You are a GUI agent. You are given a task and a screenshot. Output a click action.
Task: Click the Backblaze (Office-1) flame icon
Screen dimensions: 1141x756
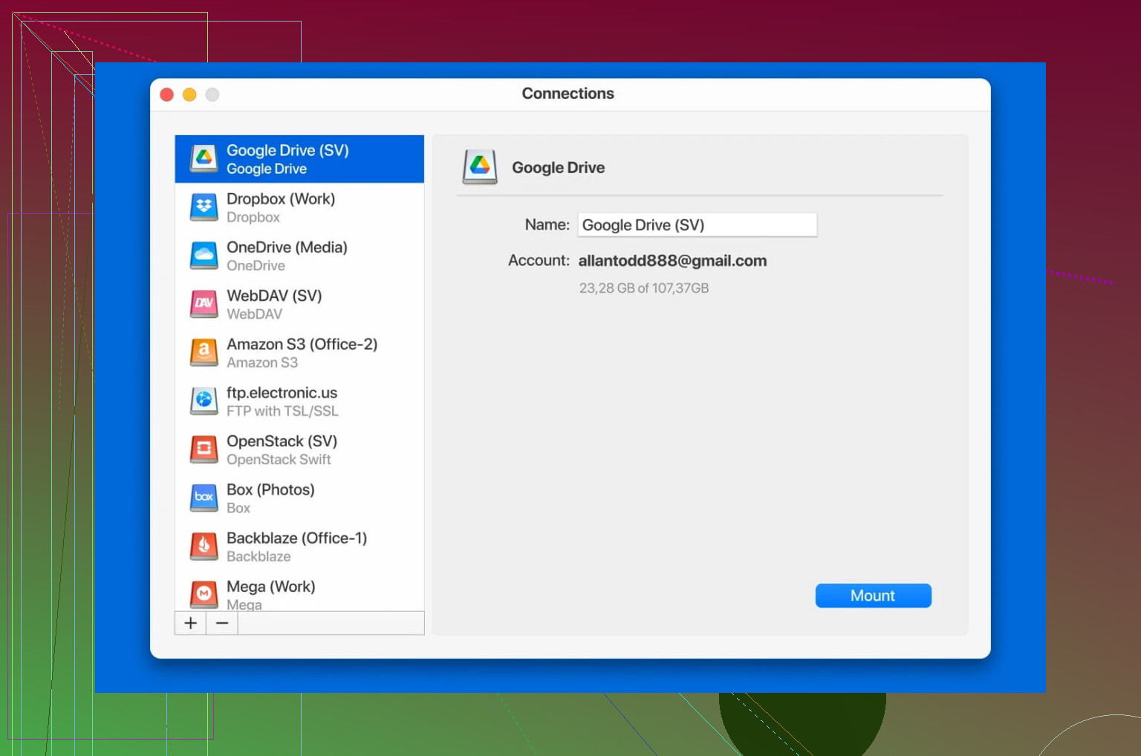click(x=204, y=547)
